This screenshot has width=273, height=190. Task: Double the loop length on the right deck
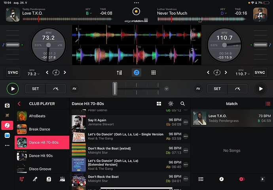click(x=226, y=72)
